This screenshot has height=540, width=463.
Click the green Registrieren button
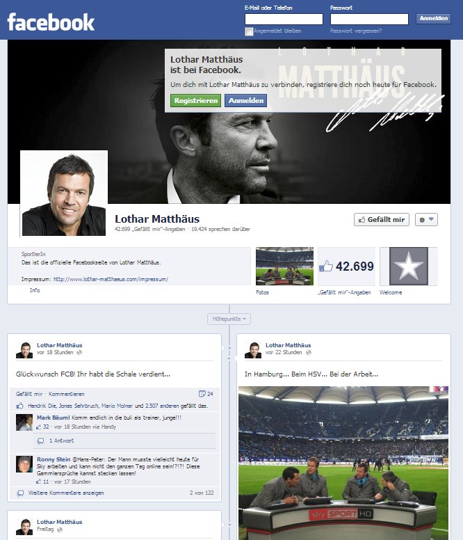196,101
